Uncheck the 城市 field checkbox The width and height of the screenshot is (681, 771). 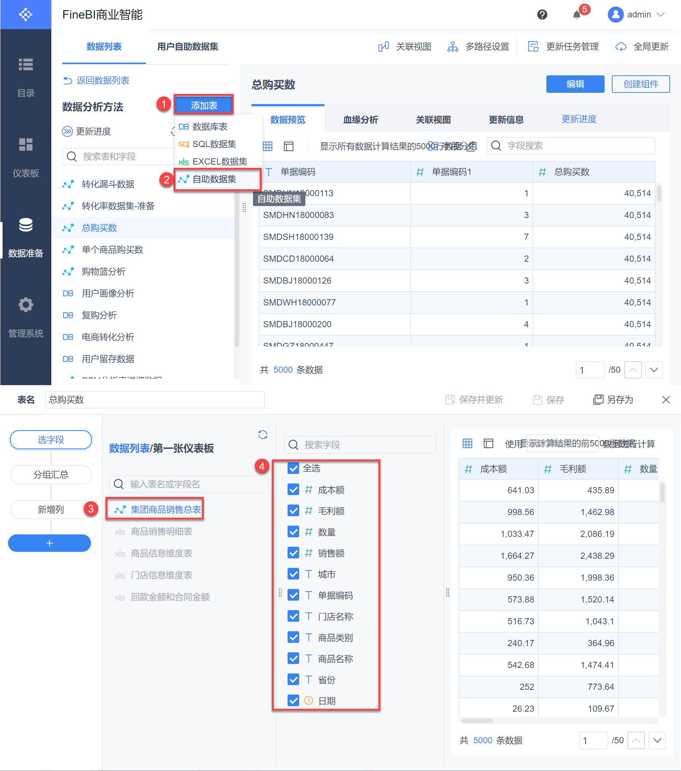click(293, 574)
